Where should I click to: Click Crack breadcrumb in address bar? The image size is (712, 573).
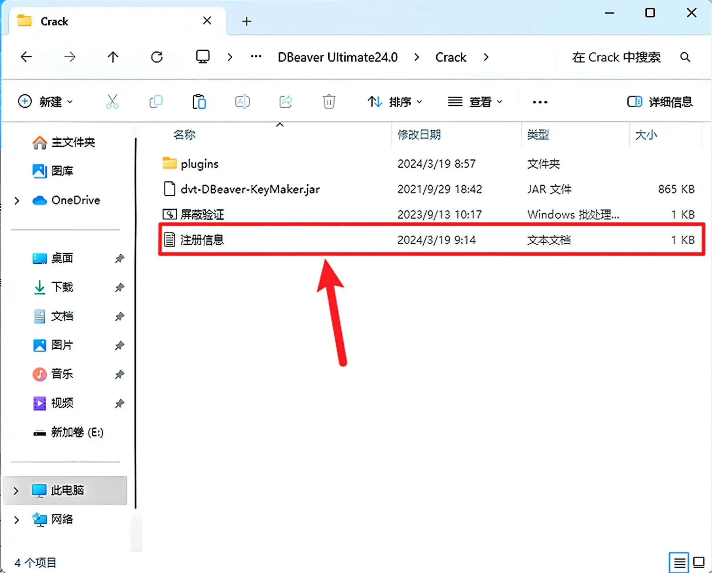coord(451,57)
